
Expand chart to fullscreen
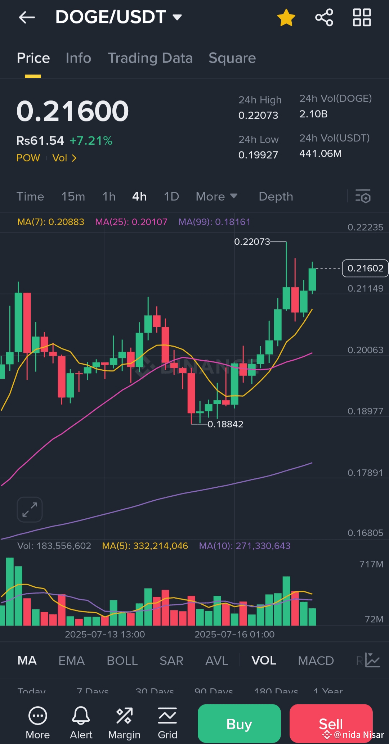(30, 509)
